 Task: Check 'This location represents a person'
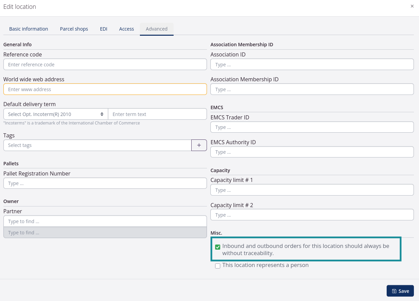[217, 266]
